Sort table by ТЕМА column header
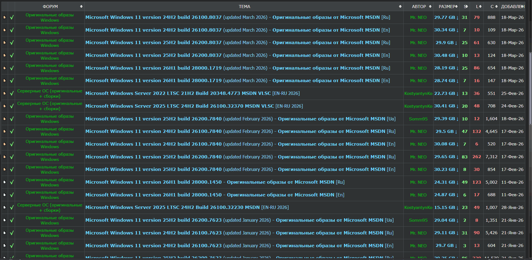Viewport: 532px width, 260px height. click(244, 6)
